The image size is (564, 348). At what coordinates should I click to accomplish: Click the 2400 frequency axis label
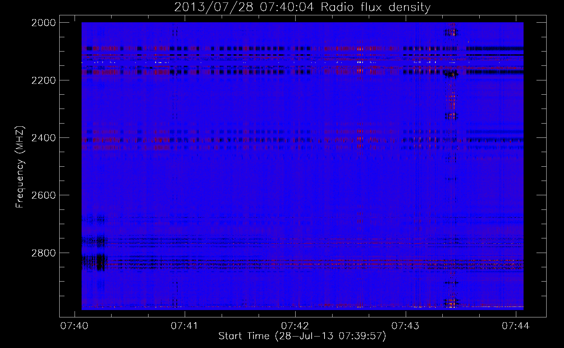coord(44,138)
